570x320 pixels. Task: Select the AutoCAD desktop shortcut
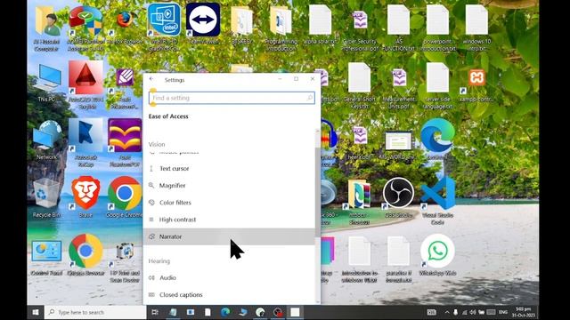tap(86, 84)
